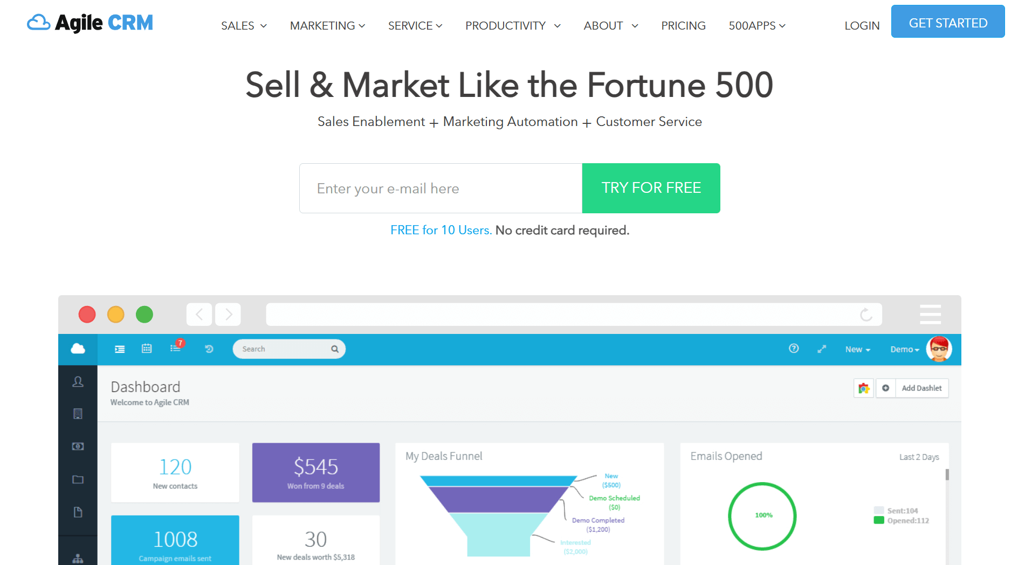Open the Deals money icon in sidebar
1025x565 pixels.
coord(78,446)
